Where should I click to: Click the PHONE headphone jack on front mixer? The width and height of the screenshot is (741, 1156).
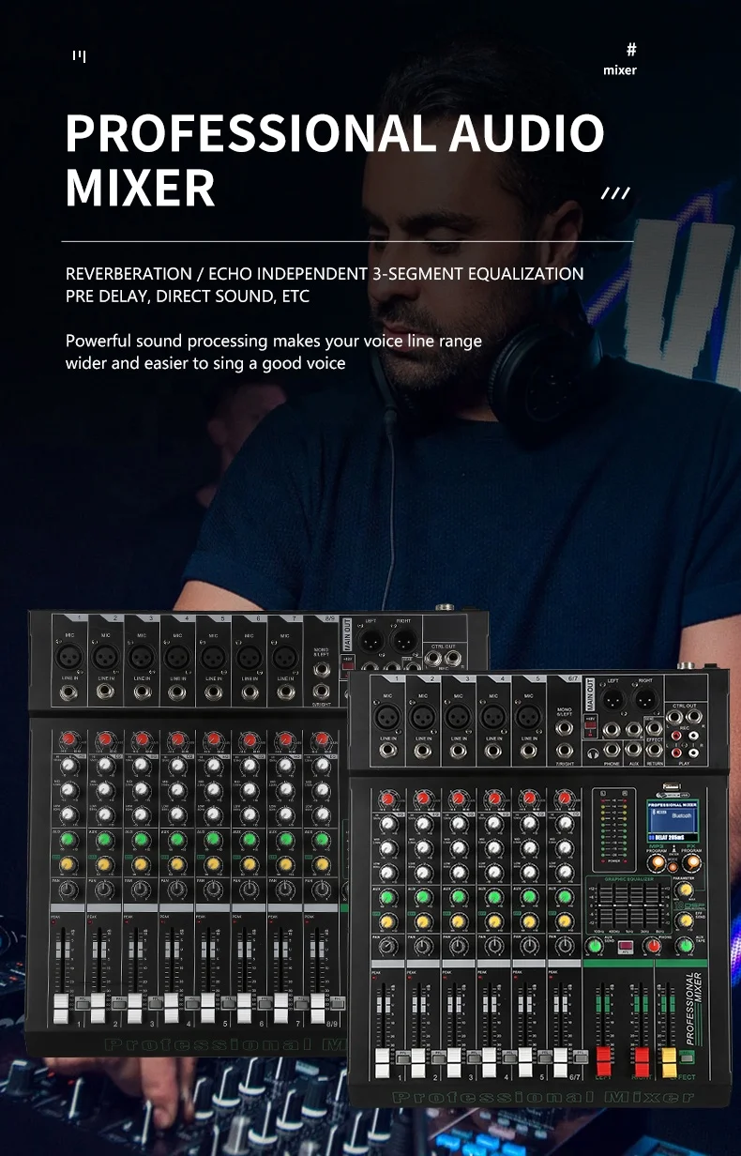pyautogui.click(x=612, y=750)
